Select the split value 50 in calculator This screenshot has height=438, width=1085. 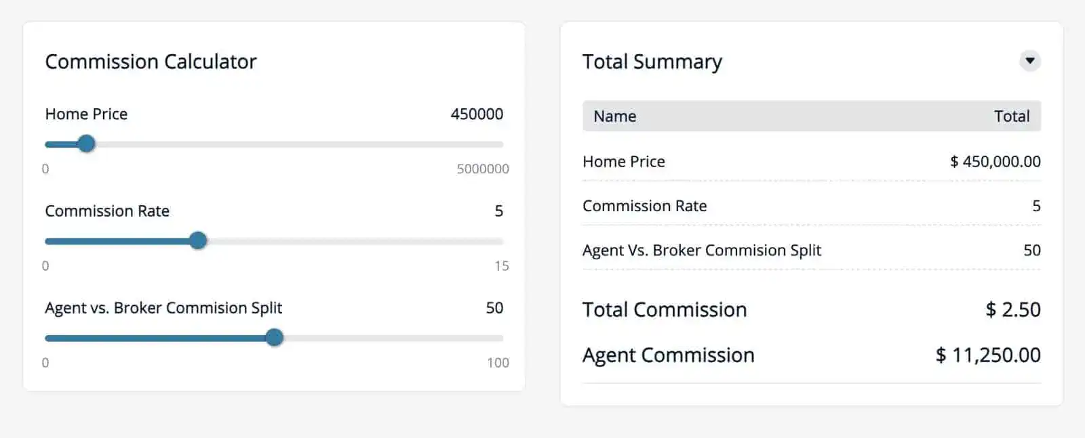[x=494, y=308]
